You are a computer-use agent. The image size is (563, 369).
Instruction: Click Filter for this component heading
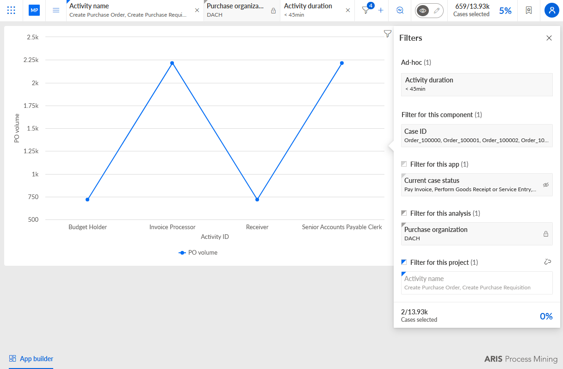coord(442,114)
